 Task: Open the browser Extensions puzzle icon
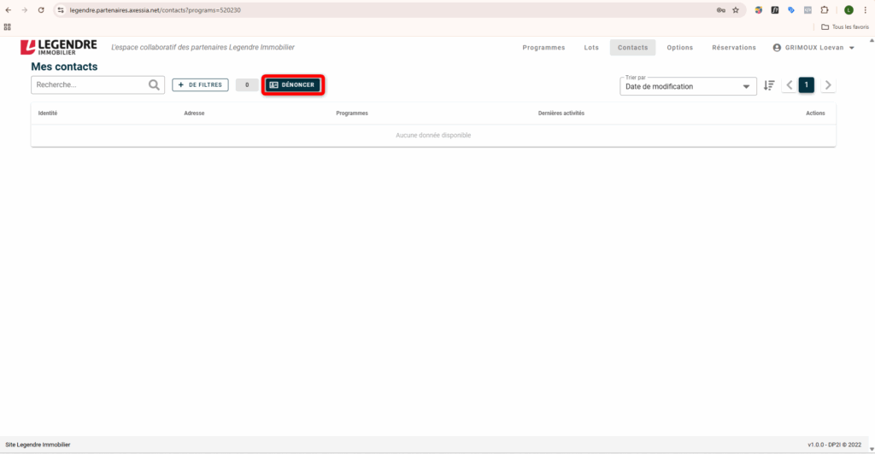tap(825, 9)
